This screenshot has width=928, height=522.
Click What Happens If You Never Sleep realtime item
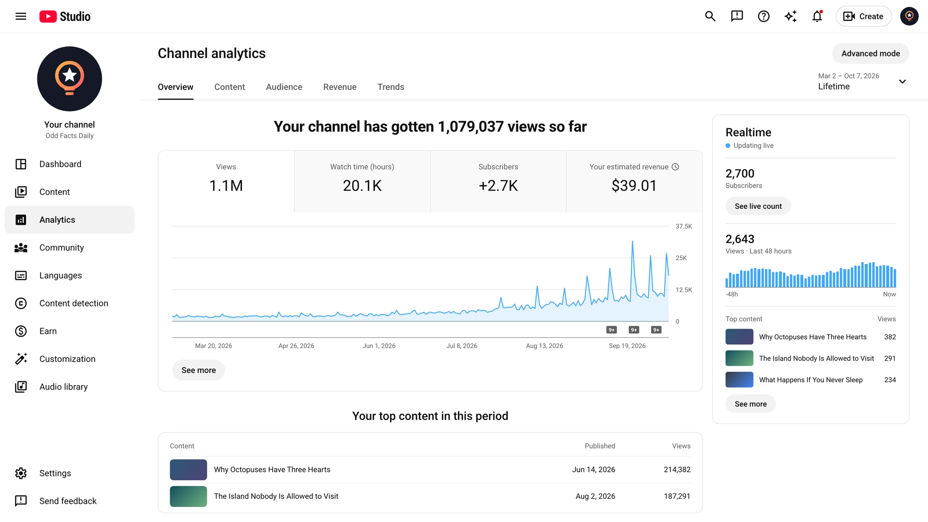811,380
